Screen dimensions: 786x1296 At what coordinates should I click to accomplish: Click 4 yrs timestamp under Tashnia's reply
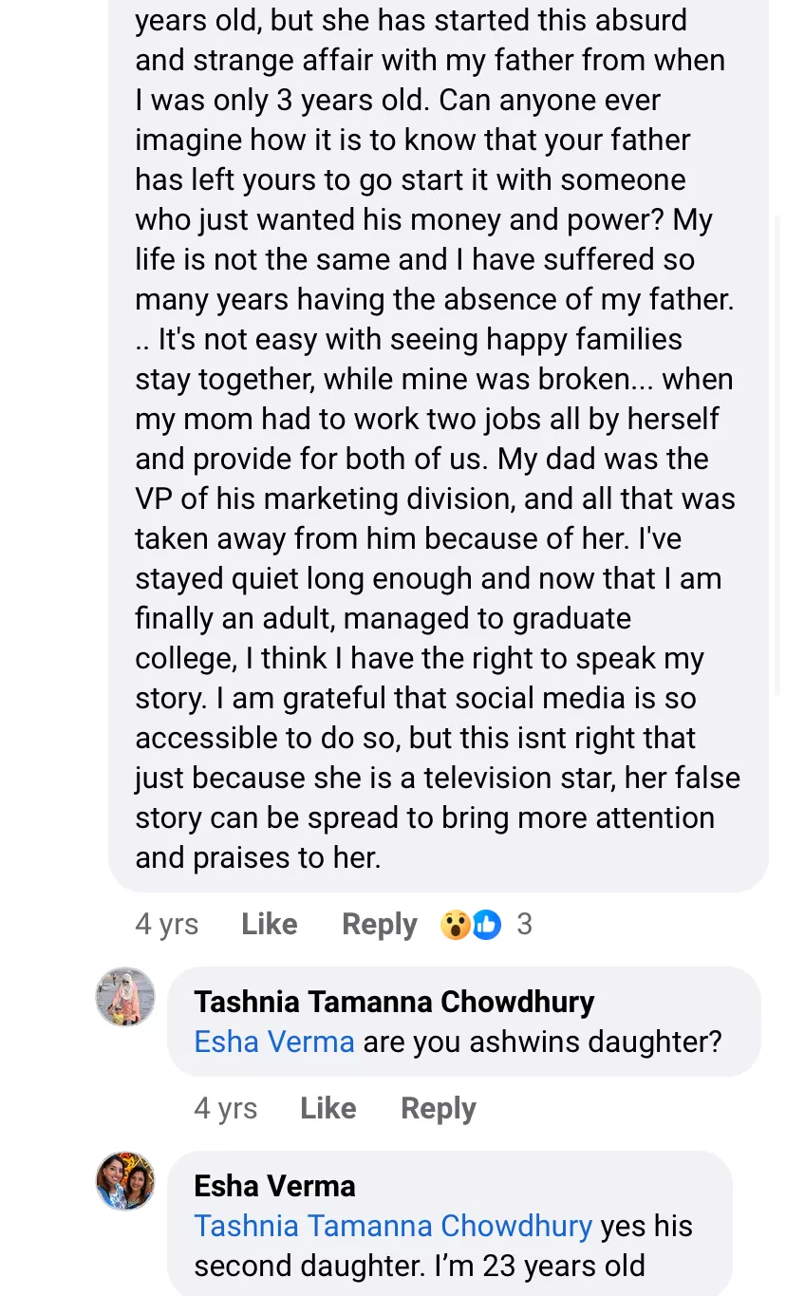tap(226, 1108)
